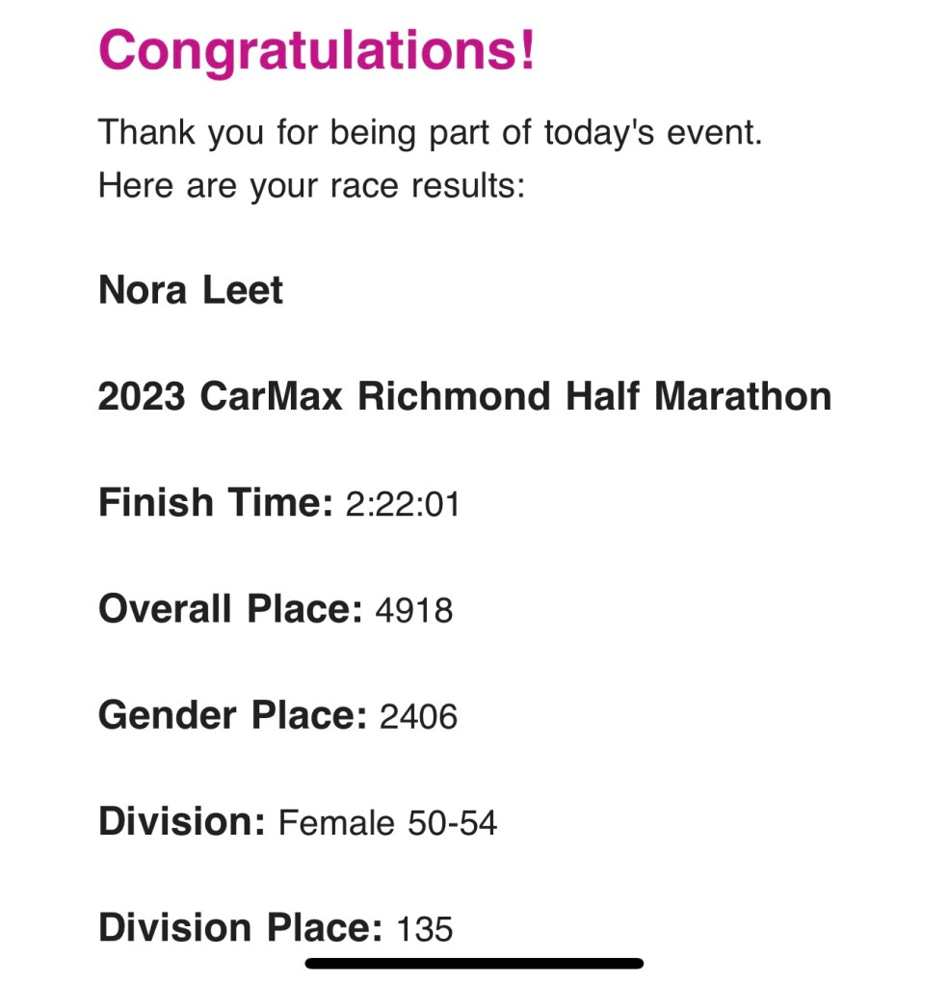Click the "Thank you for being part" sentence
Image resolution: width=948 pixels, height=986 pixels.
pyautogui.click(x=430, y=132)
